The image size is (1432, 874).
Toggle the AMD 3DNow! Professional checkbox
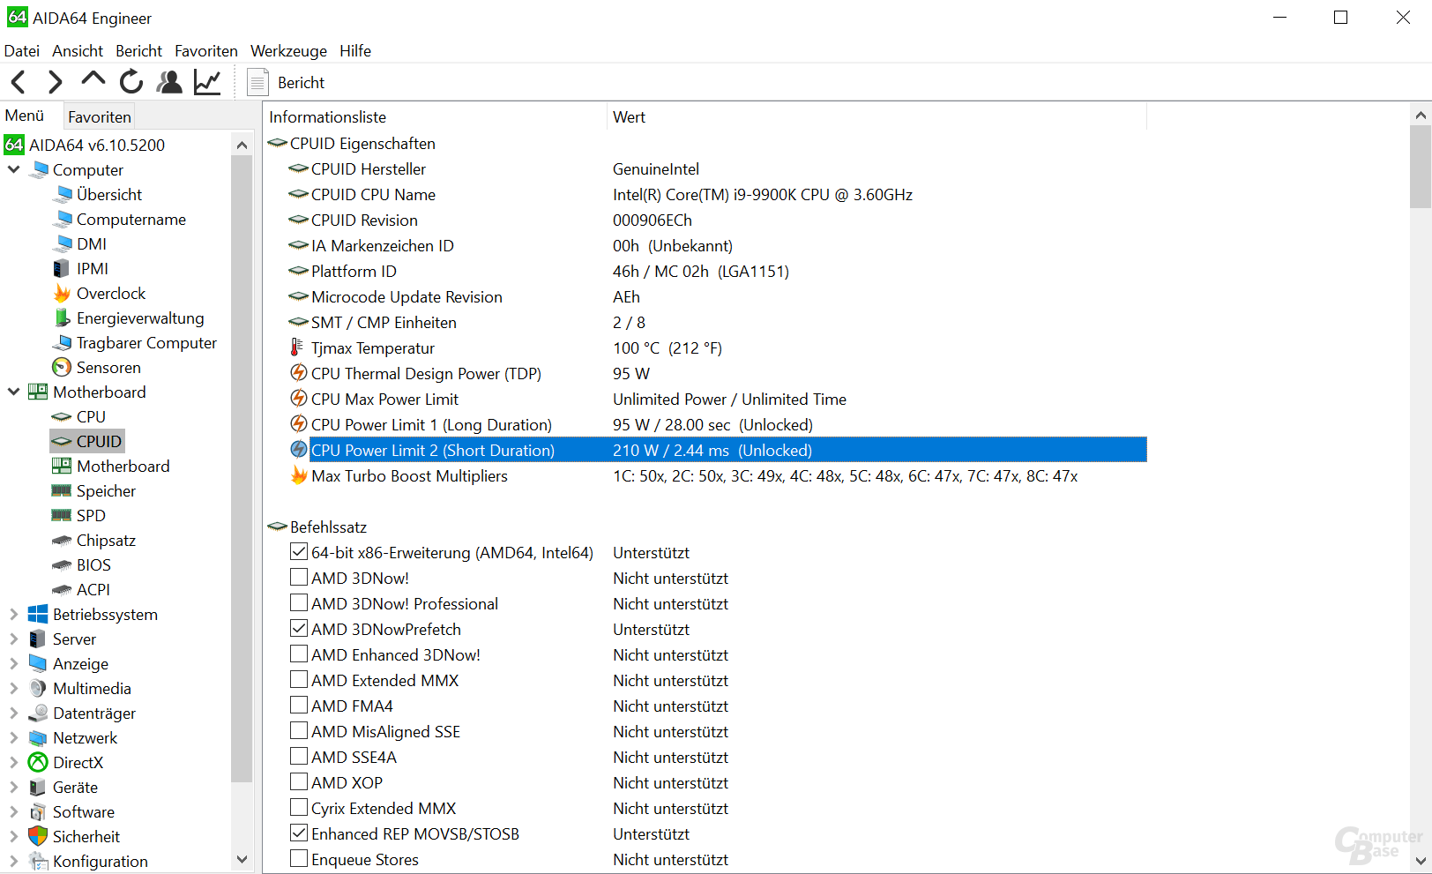pyautogui.click(x=299, y=603)
